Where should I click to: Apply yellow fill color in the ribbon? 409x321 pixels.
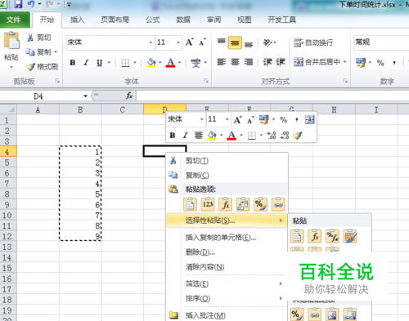coord(151,63)
